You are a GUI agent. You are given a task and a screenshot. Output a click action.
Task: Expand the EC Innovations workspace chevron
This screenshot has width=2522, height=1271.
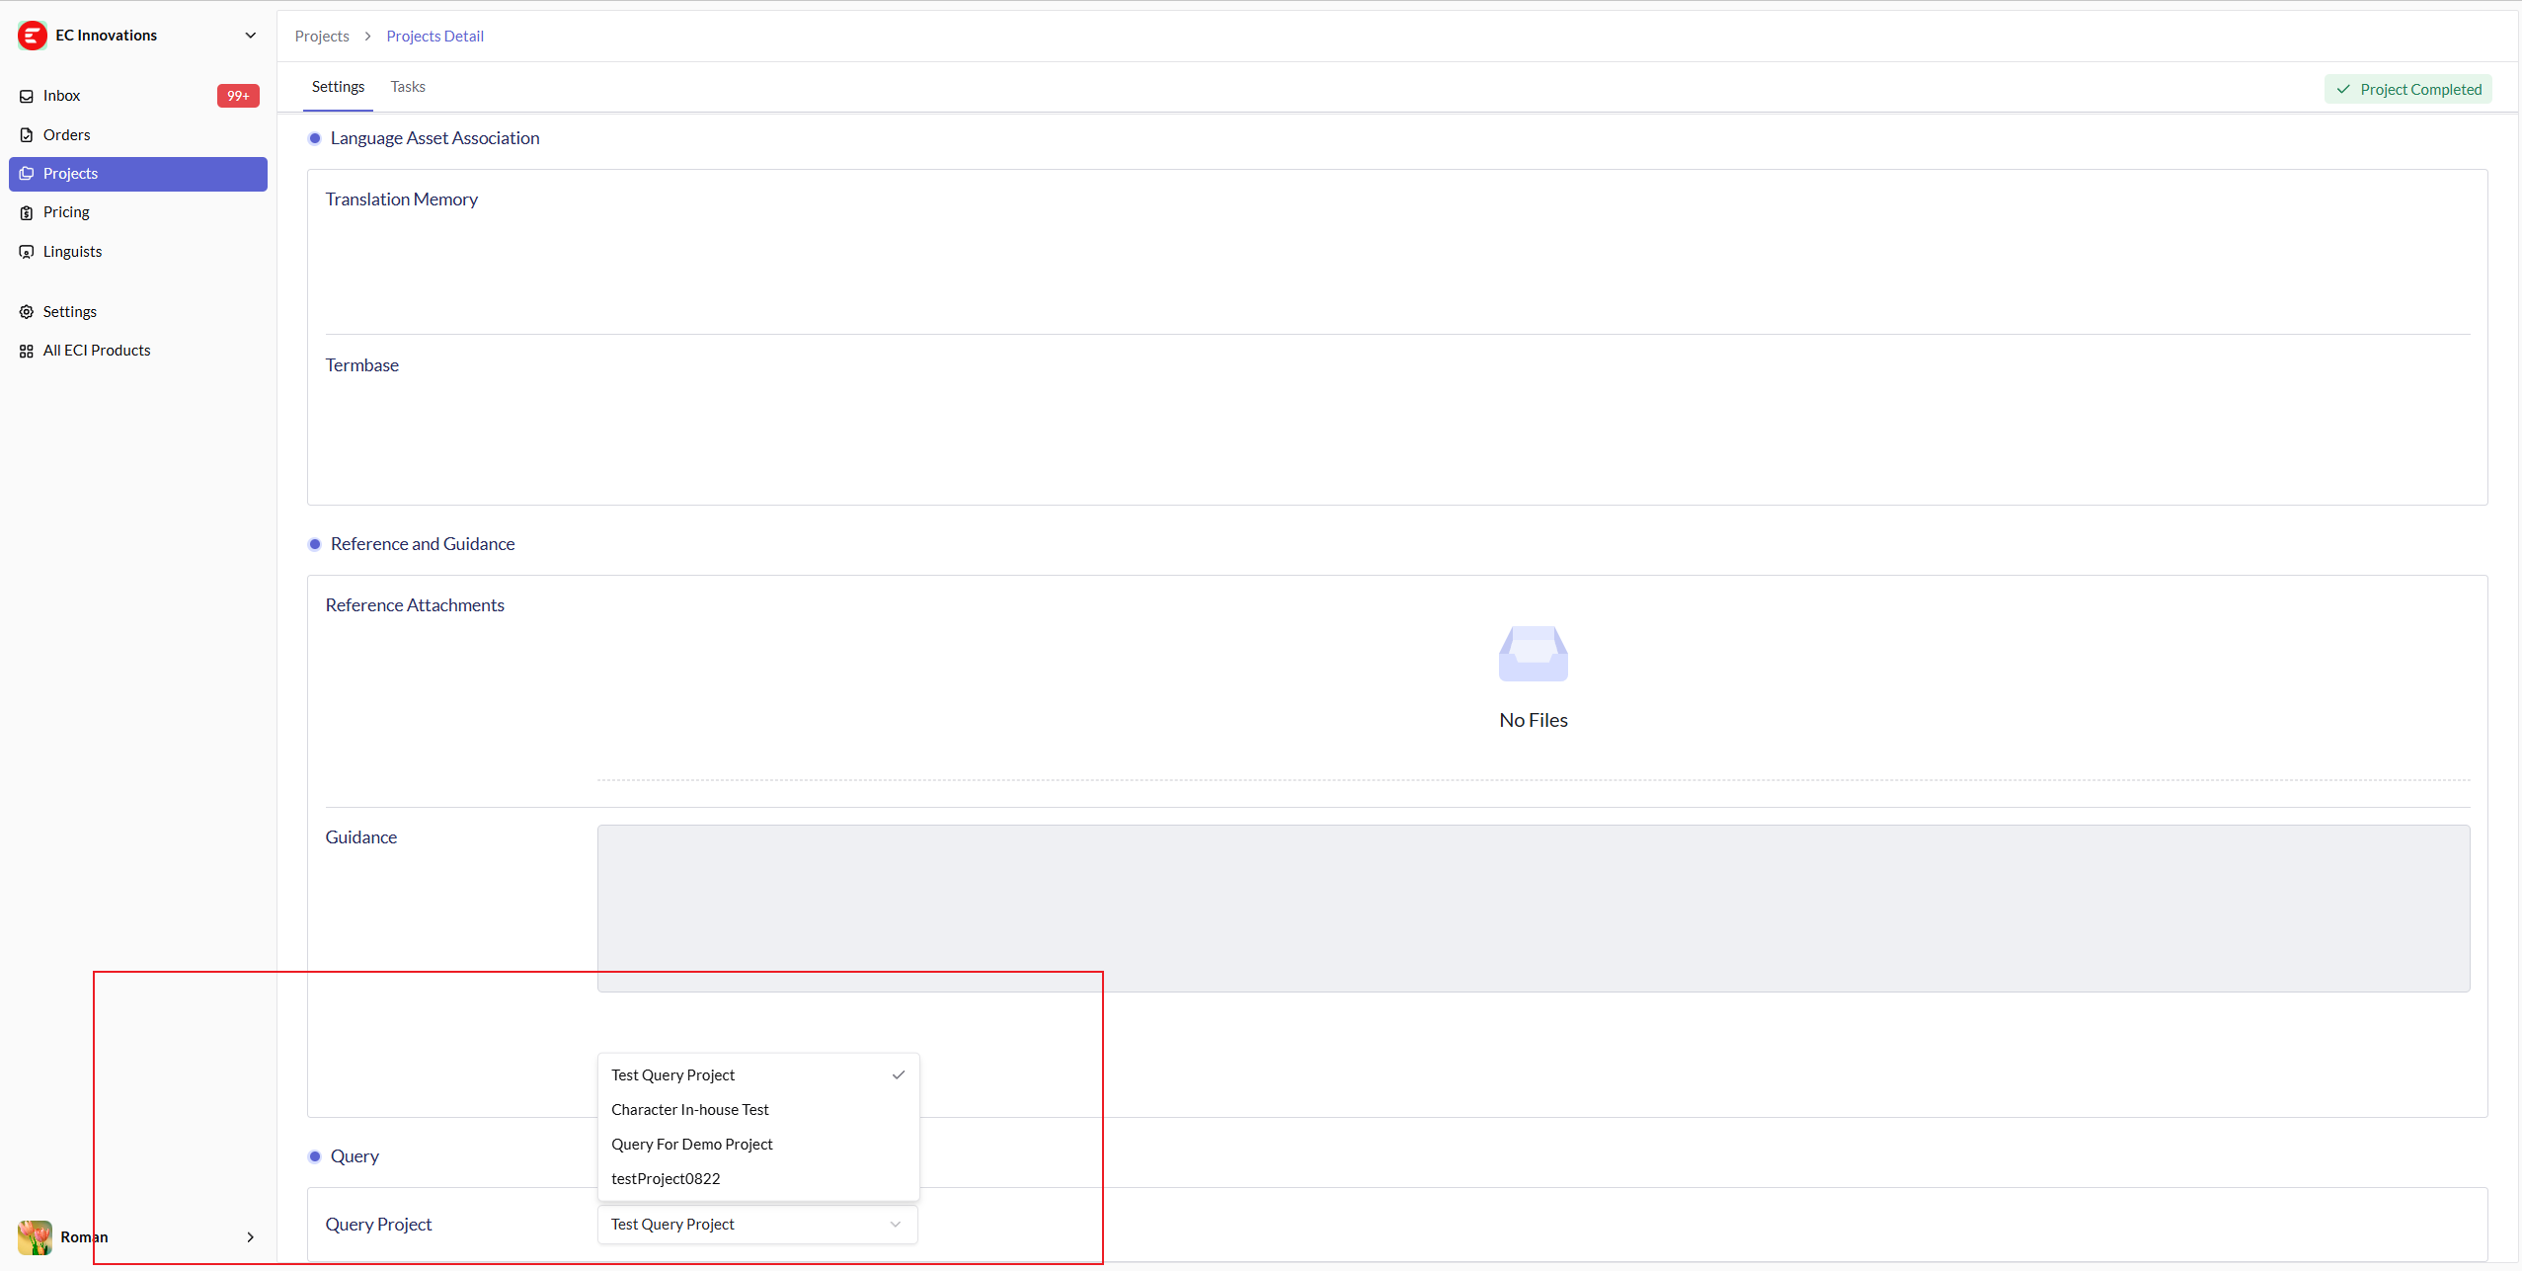tap(252, 35)
